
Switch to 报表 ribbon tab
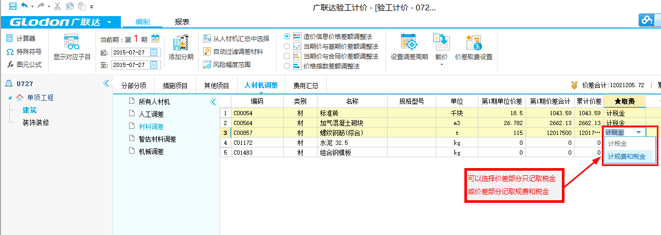182,22
